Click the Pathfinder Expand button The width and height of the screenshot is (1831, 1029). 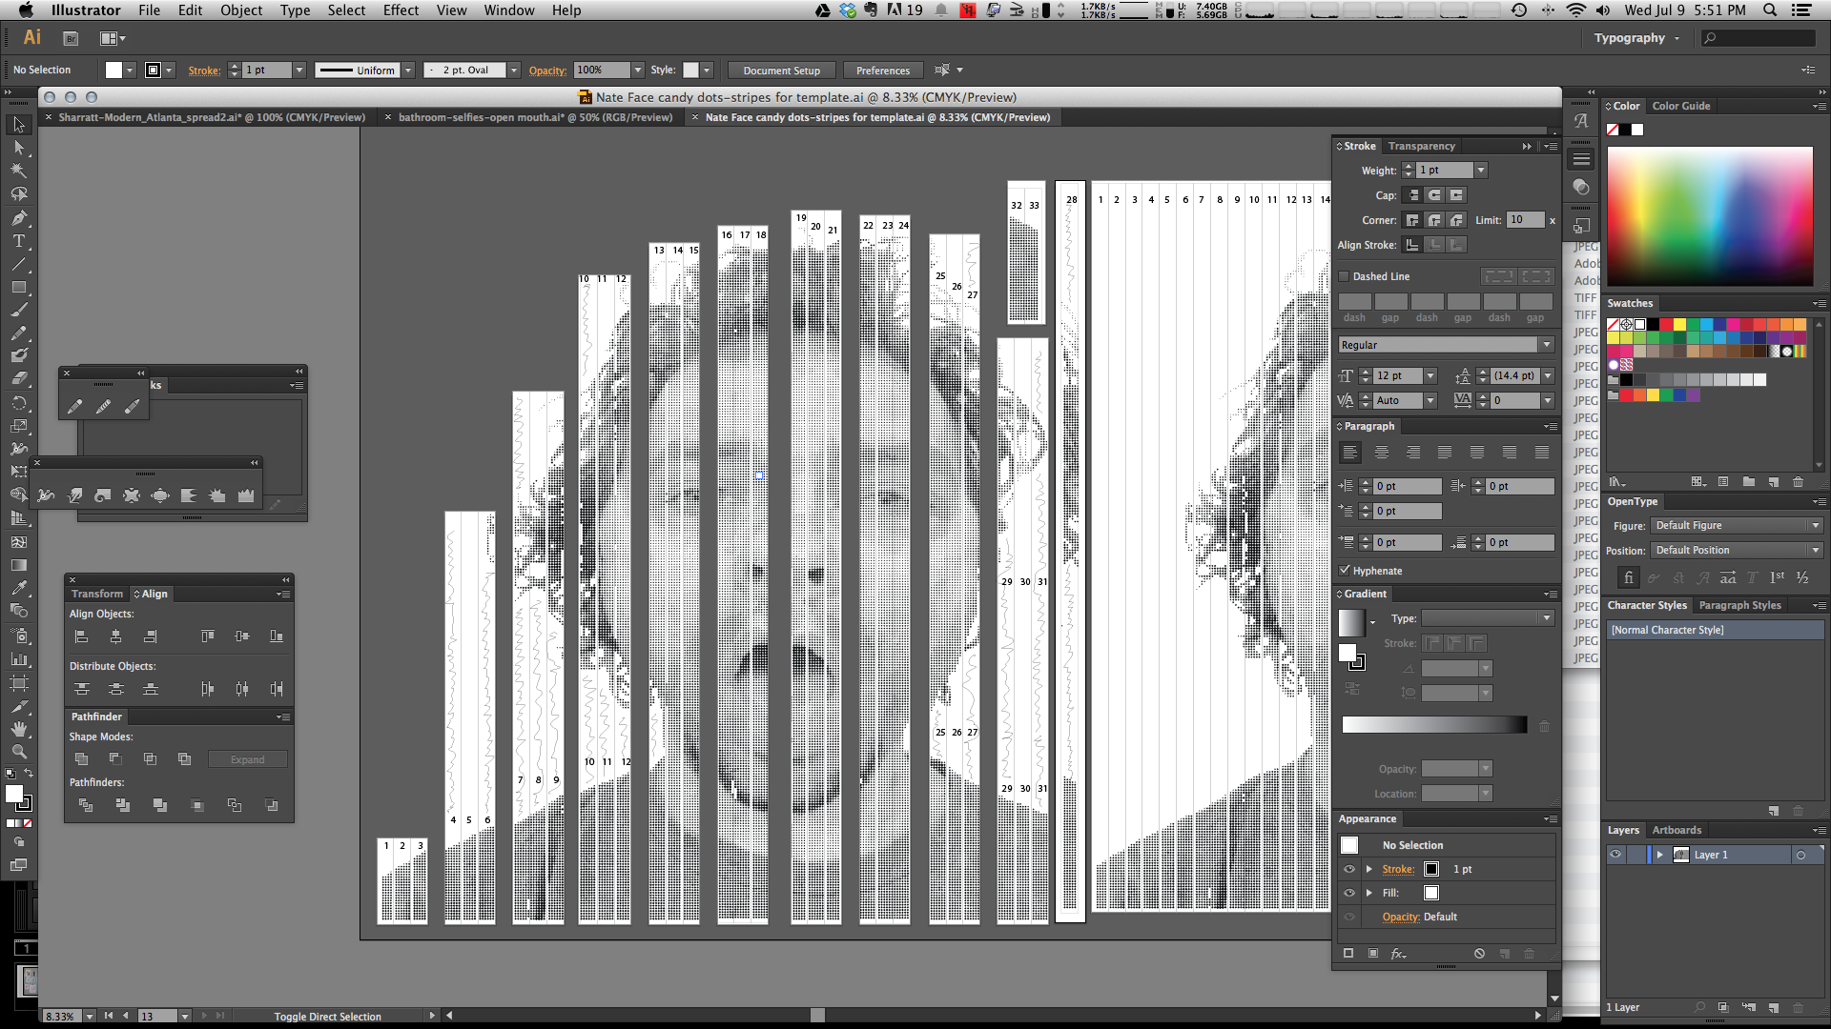click(248, 757)
